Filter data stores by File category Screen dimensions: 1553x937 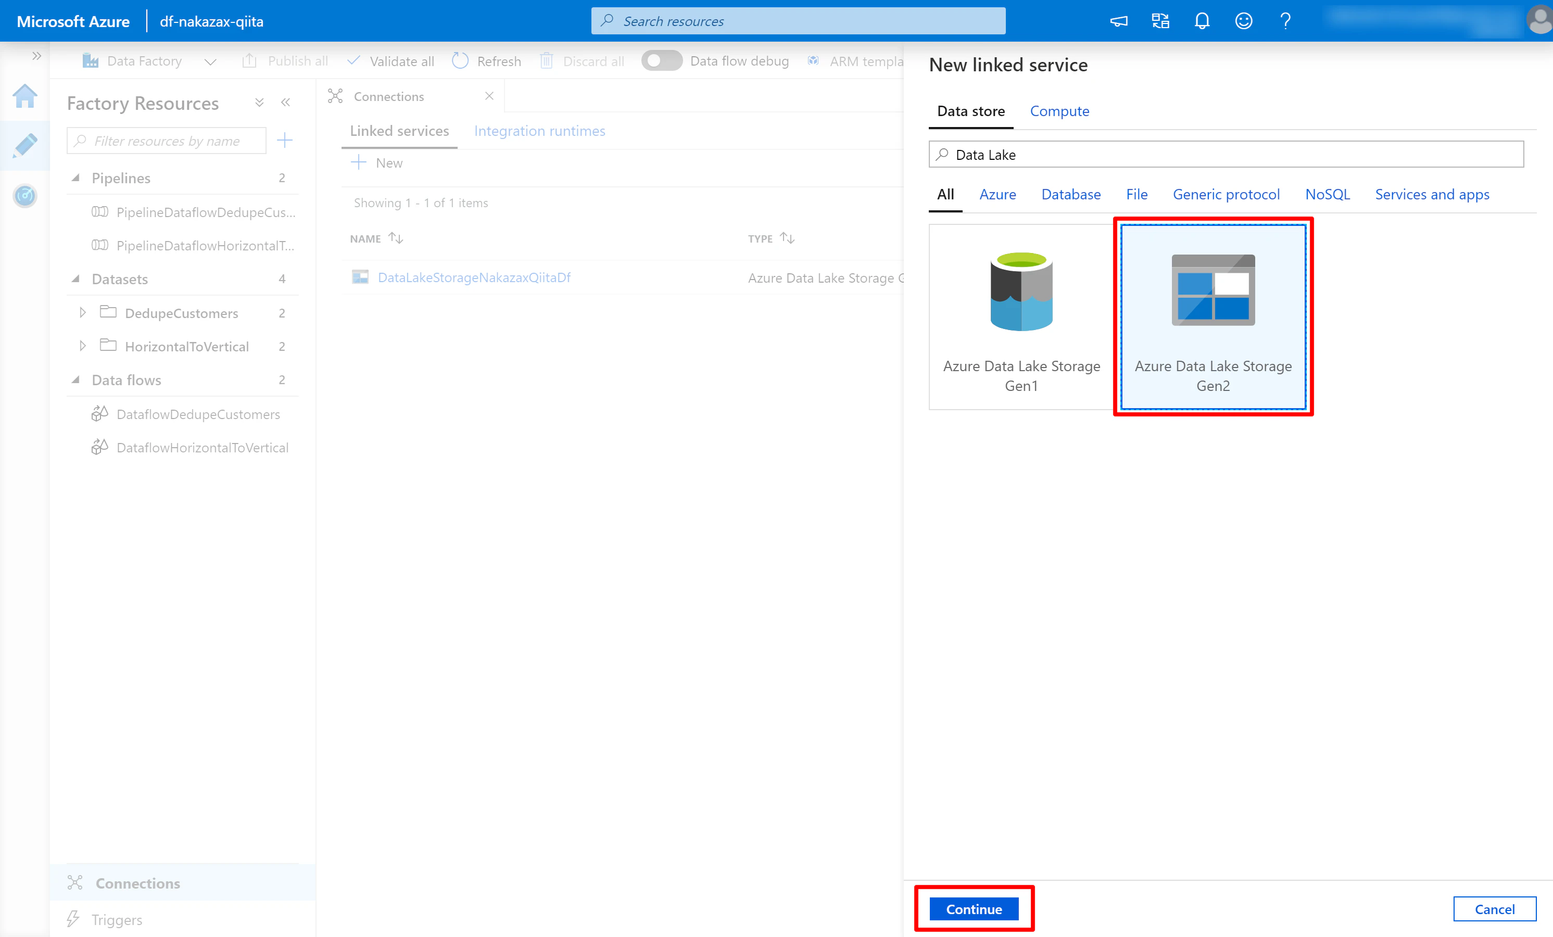[1137, 194]
